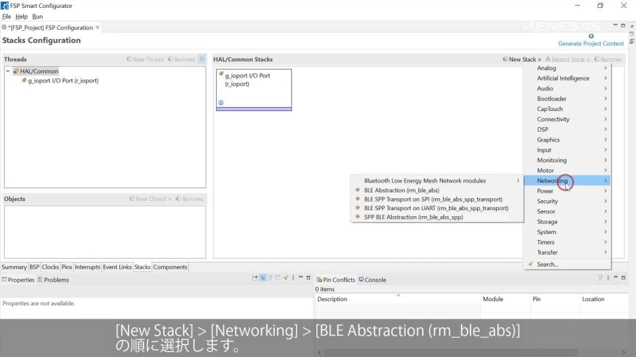This screenshot has width=636, height=357.
Task: Click the collapse icon in Threads panel header
Action: coord(202,59)
